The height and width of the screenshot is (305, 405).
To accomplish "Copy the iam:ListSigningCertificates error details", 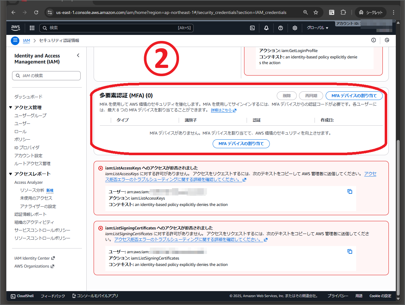I will [x=350, y=251].
